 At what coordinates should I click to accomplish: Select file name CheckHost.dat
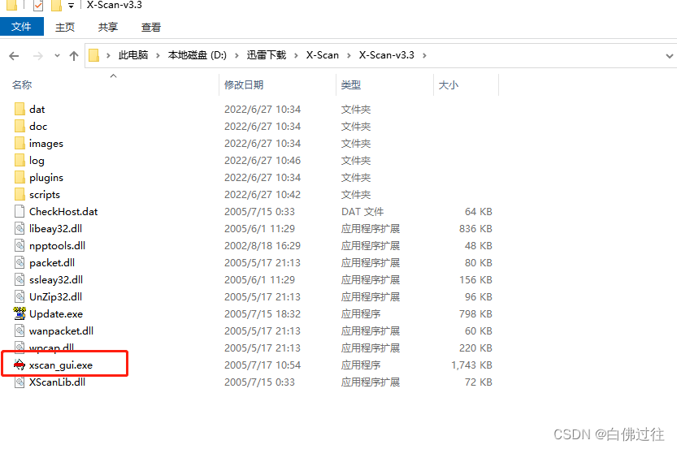pyautogui.click(x=63, y=211)
